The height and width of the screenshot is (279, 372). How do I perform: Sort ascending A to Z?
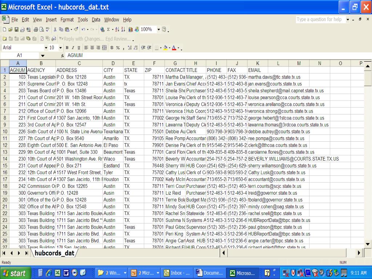(117, 29)
